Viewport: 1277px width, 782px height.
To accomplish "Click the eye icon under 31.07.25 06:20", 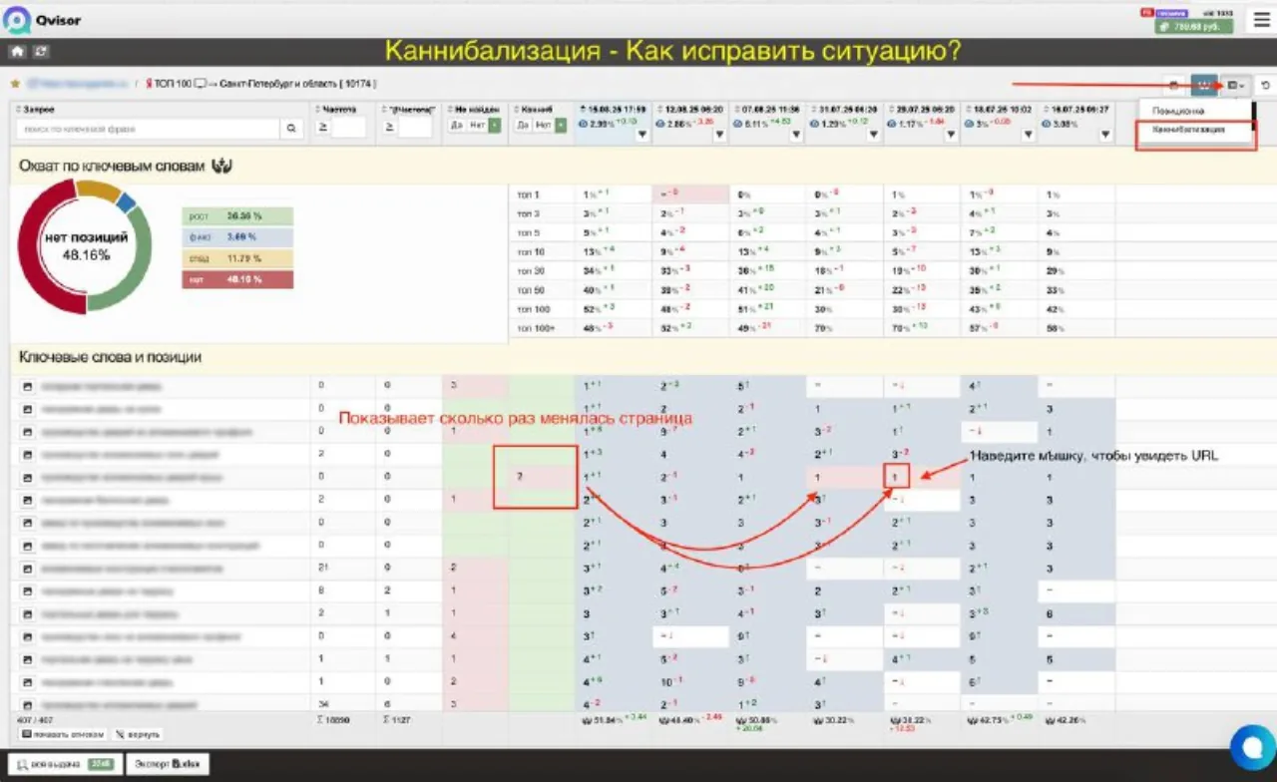I will coord(816,124).
